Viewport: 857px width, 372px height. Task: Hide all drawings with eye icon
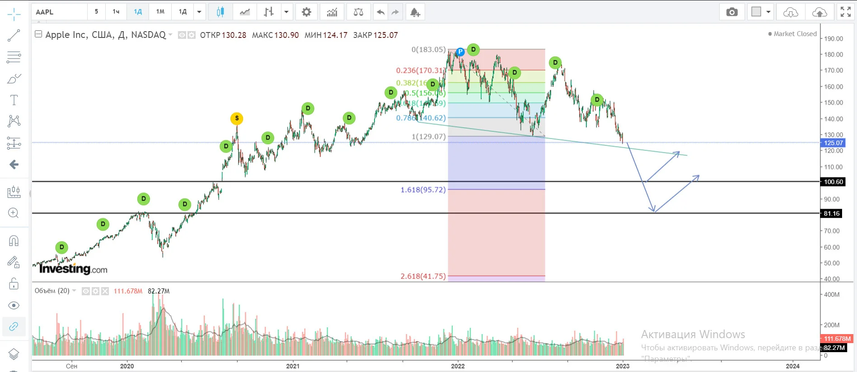(x=14, y=306)
